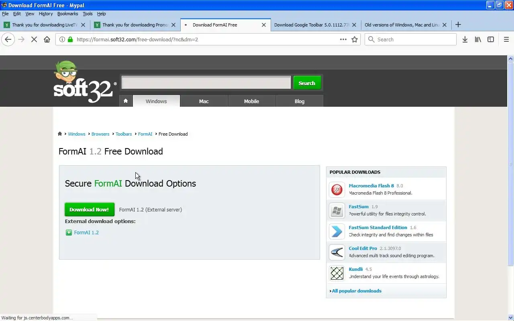The width and height of the screenshot is (514, 321).
Task: Open the FormAI 1.2 external download link
Action: (86, 232)
